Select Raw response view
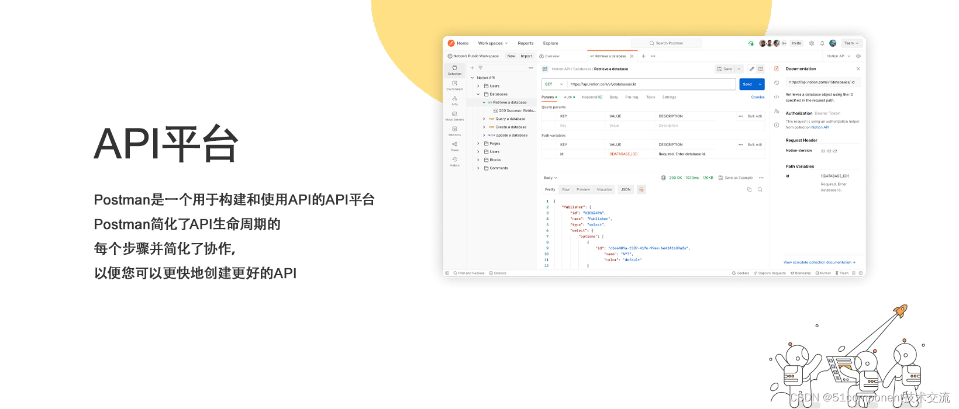This screenshot has height=409, width=959. click(x=566, y=189)
